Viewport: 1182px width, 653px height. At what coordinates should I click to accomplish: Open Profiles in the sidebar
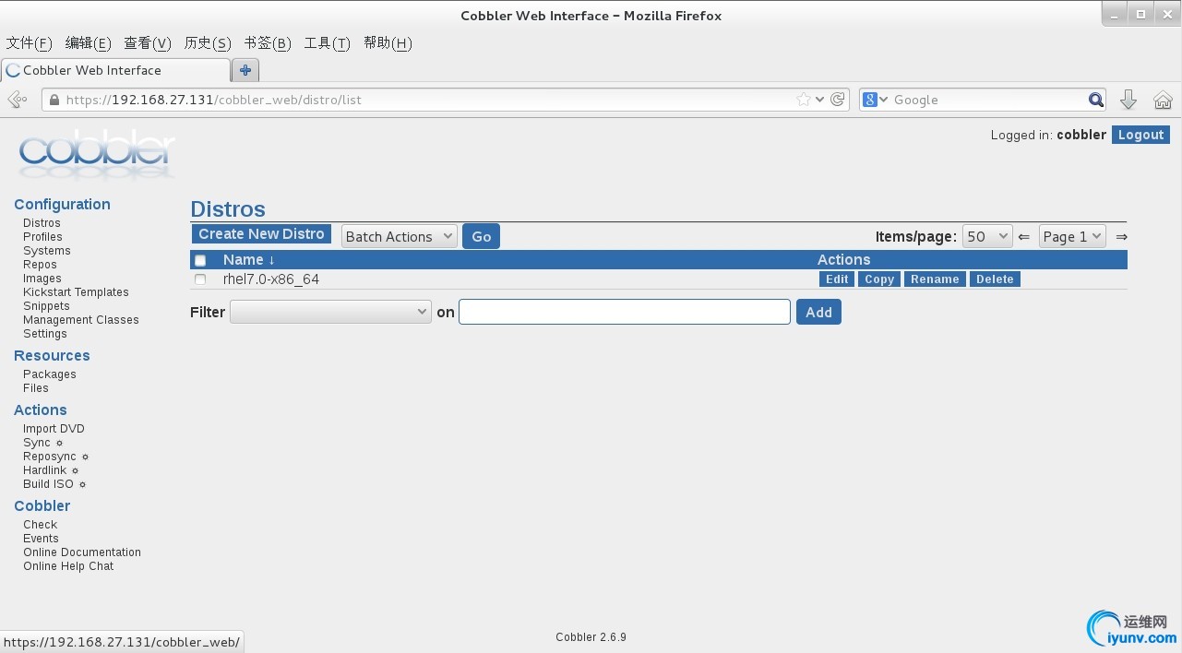(x=42, y=237)
